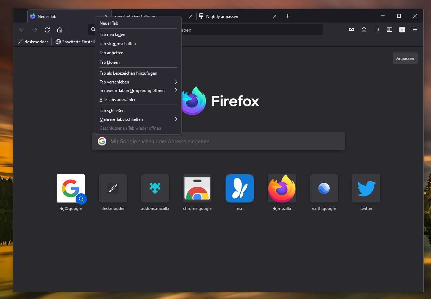
Task: Select Tab schließen menu entry
Action: (138, 111)
